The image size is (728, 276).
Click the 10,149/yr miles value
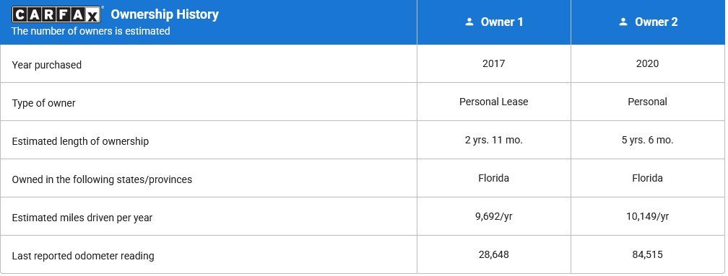coord(647,216)
